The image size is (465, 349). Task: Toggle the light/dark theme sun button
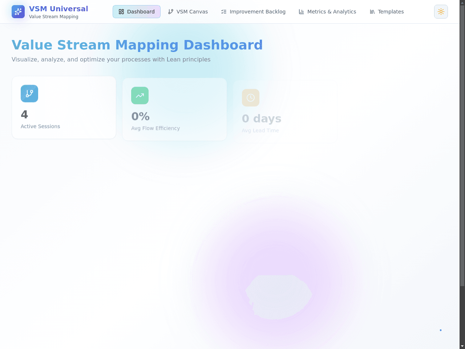(441, 12)
